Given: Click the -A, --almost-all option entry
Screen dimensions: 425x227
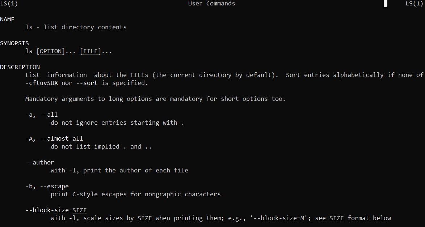Looking at the screenshot, I should point(54,138).
